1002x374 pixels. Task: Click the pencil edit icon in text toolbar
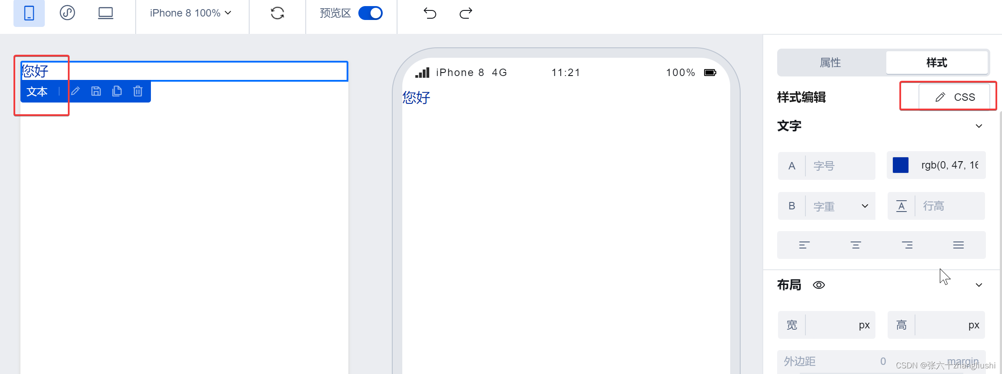coord(76,91)
